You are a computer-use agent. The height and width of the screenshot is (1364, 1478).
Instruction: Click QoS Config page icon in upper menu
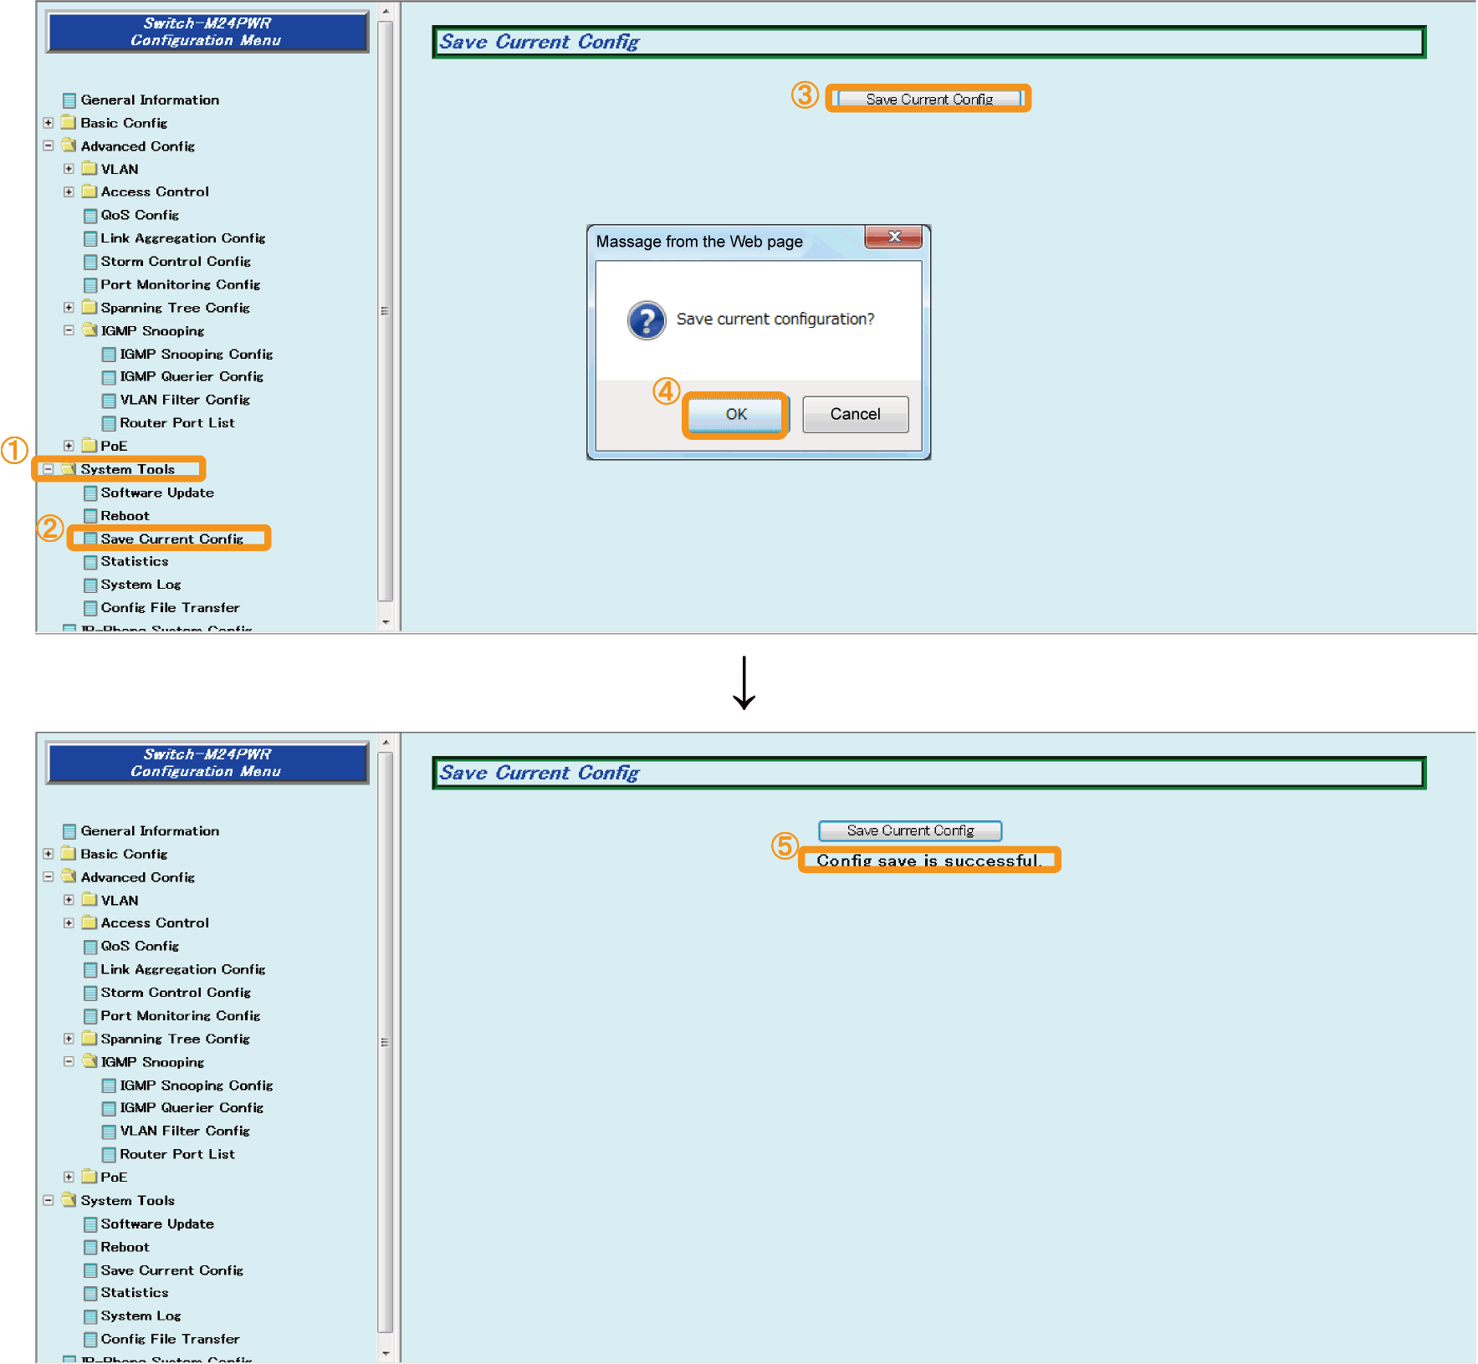tap(90, 216)
